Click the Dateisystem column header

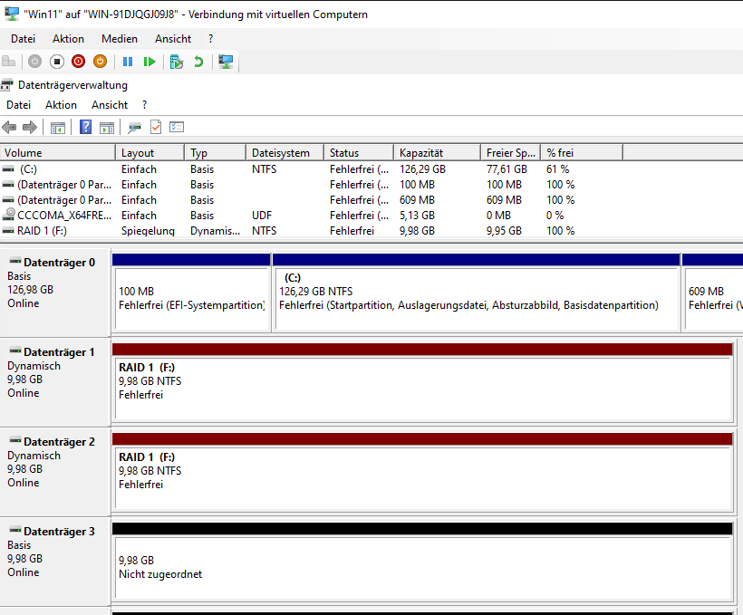tap(281, 153)
